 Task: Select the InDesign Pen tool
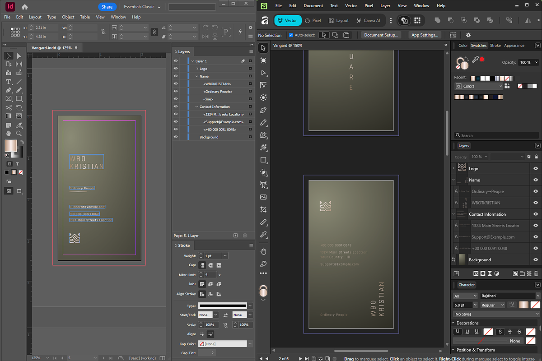9,90
